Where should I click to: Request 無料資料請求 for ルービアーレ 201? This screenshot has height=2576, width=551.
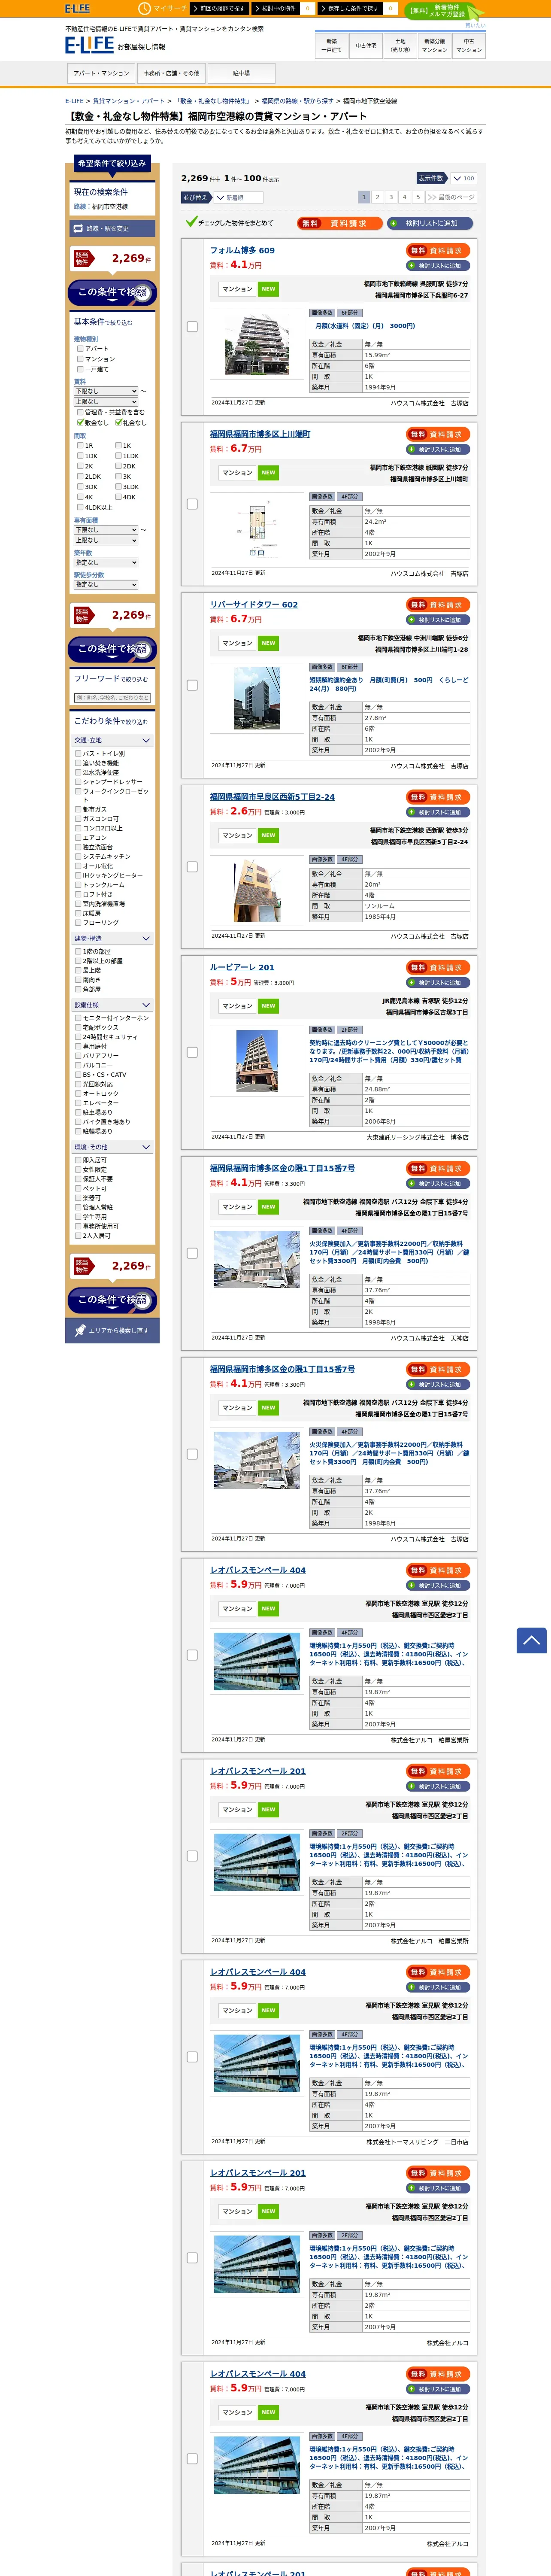[x=438, y=968]
